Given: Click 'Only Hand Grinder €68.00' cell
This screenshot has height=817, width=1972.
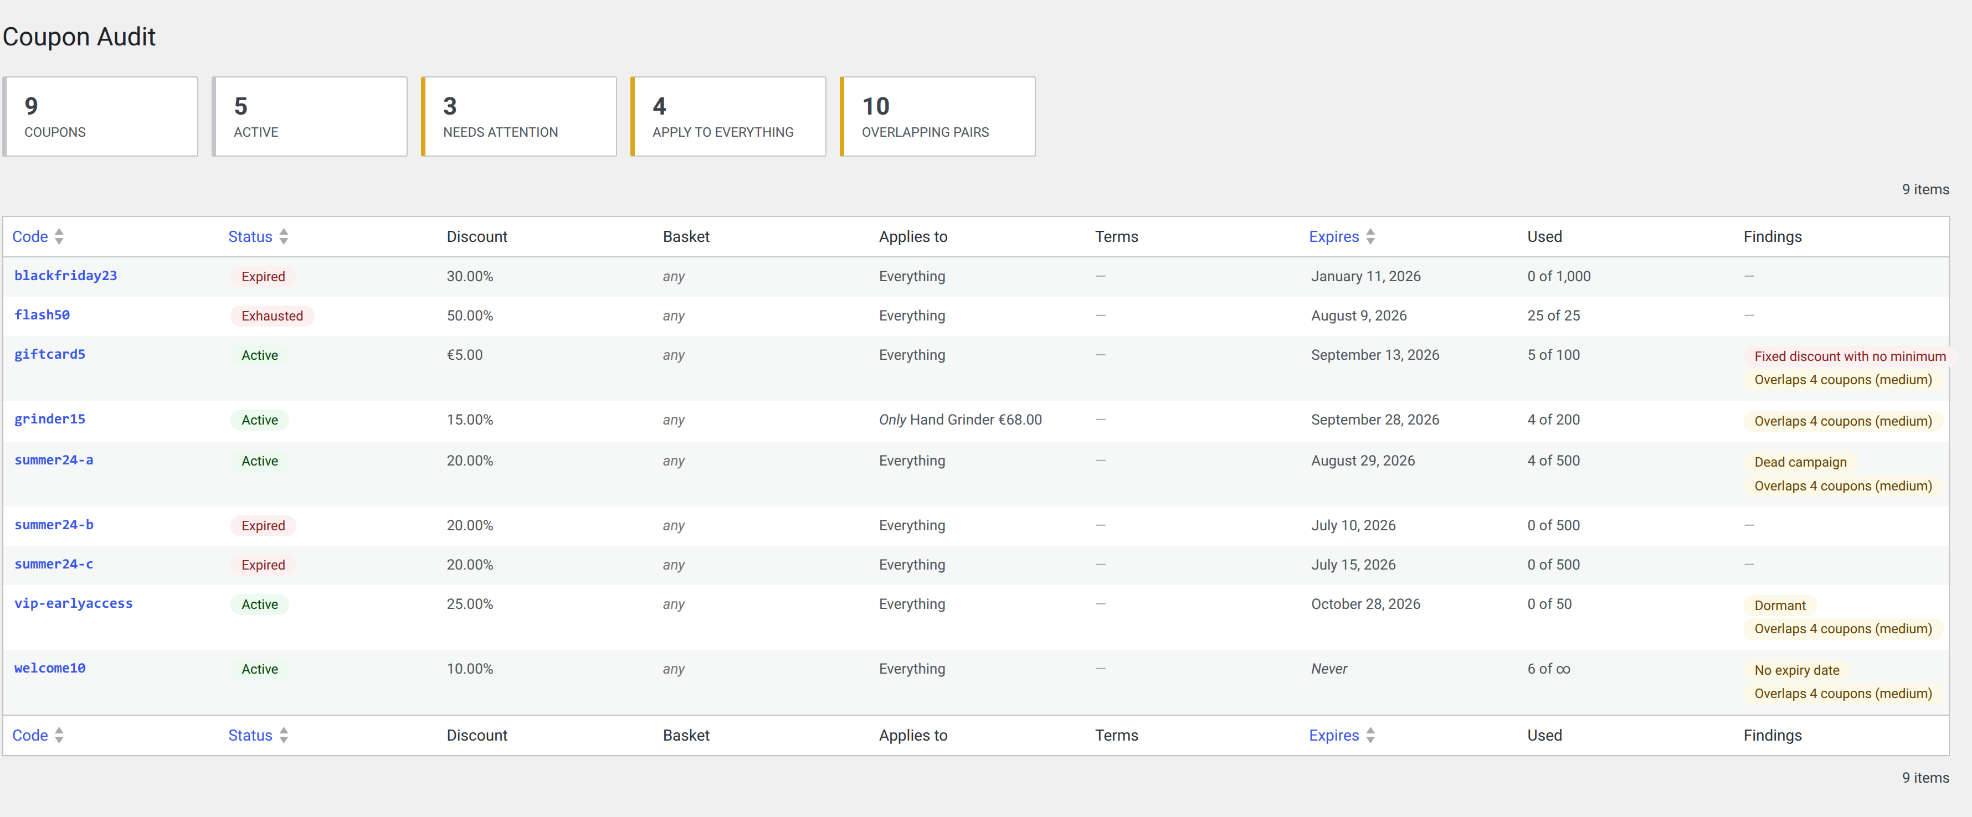Looking at the screenshot, I should [960, 420].
